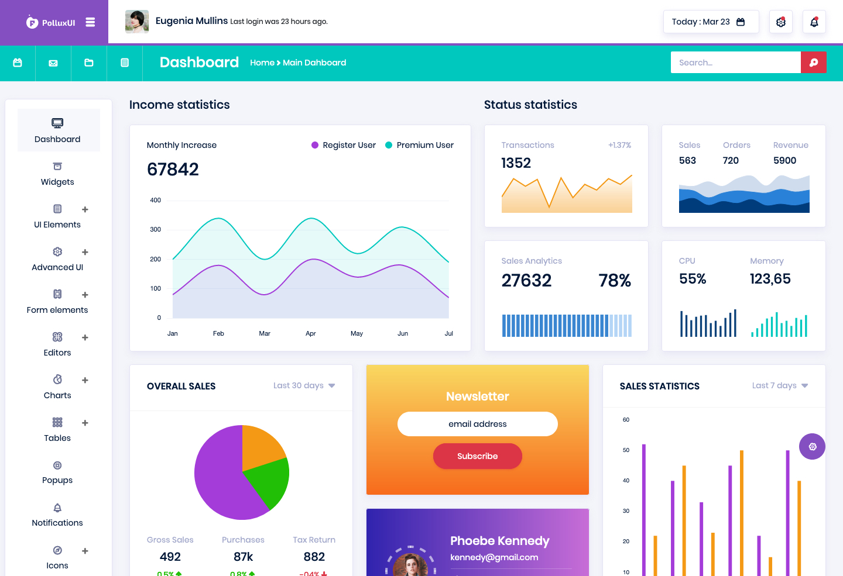843x576 pixels.
Task: Open the floating purple settings circle
Action: click(x=813, y=447)
